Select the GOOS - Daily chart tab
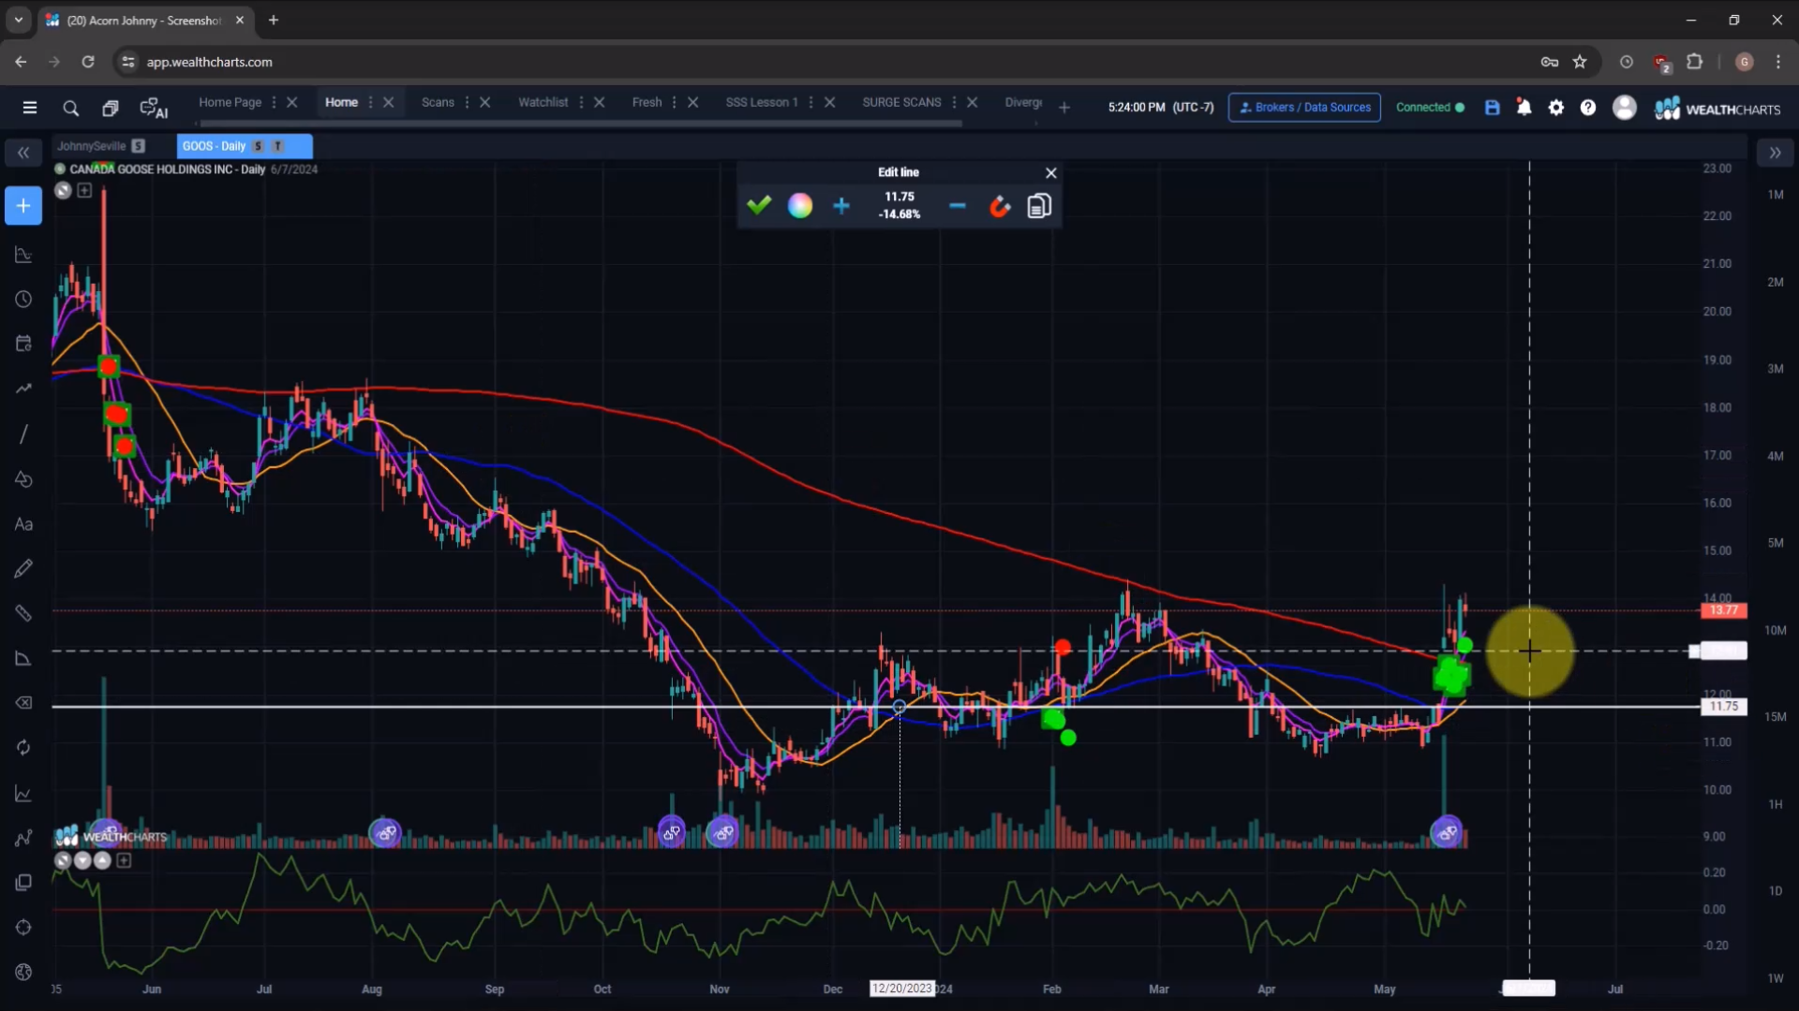 pos(244,146)
